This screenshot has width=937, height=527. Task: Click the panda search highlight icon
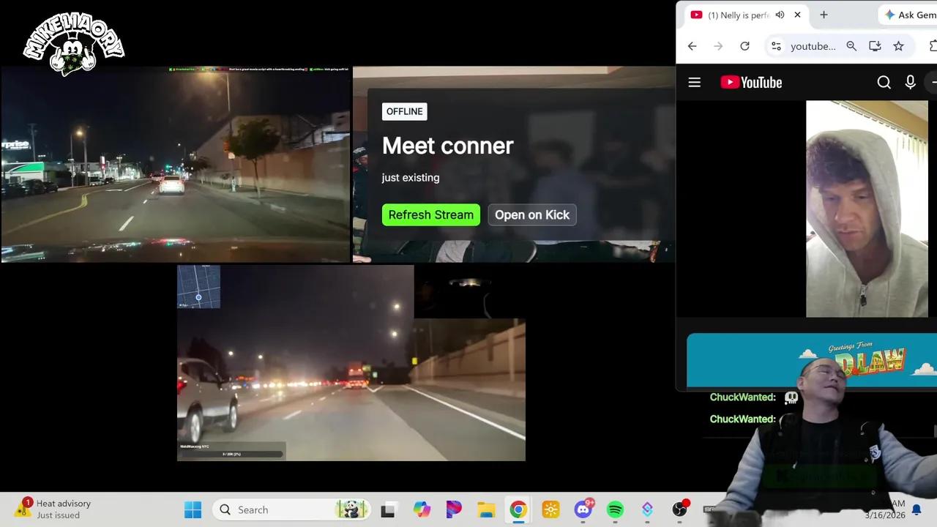pos(350,509)
